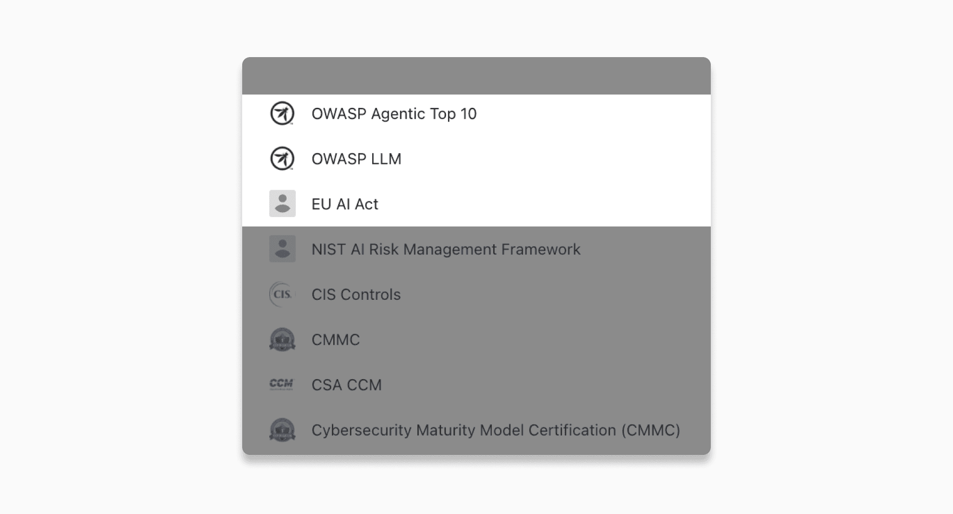Click the CIS Controls logo icon
Image resolution: width=953 pixels, height=514 pixels.
click(282, 294)
